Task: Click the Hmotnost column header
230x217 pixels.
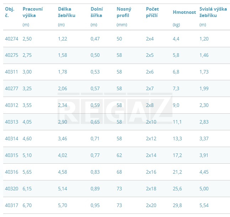Action: (x=184, y=12)
